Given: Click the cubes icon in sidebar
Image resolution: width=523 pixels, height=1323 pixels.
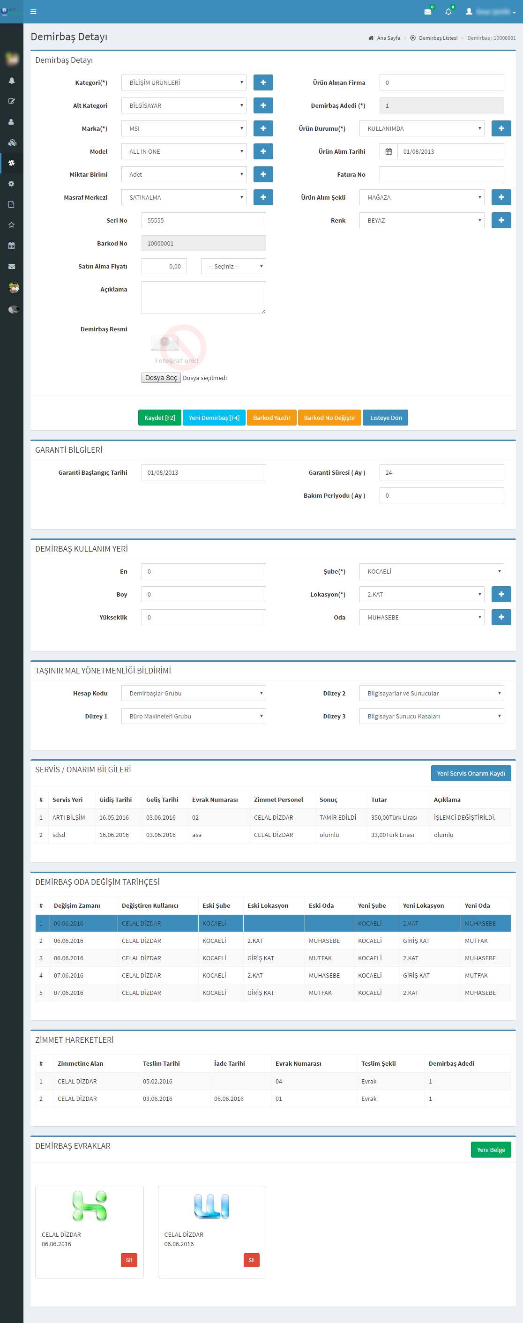Looking at the screenshot, I should [12, 142].
